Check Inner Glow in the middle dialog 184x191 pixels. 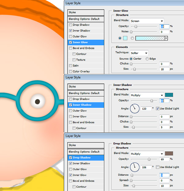pyautogui.click(x=71, y=116)
